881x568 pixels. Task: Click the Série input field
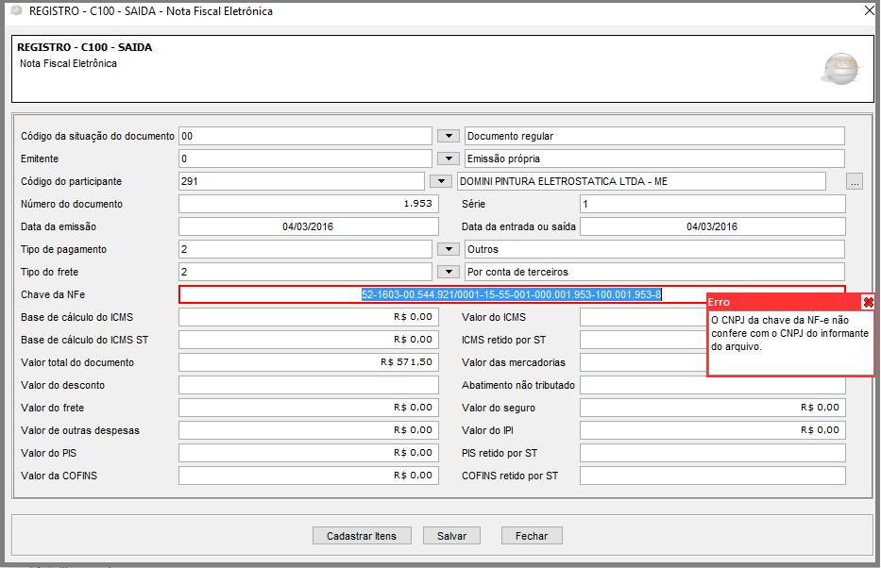tap(712, 204)
